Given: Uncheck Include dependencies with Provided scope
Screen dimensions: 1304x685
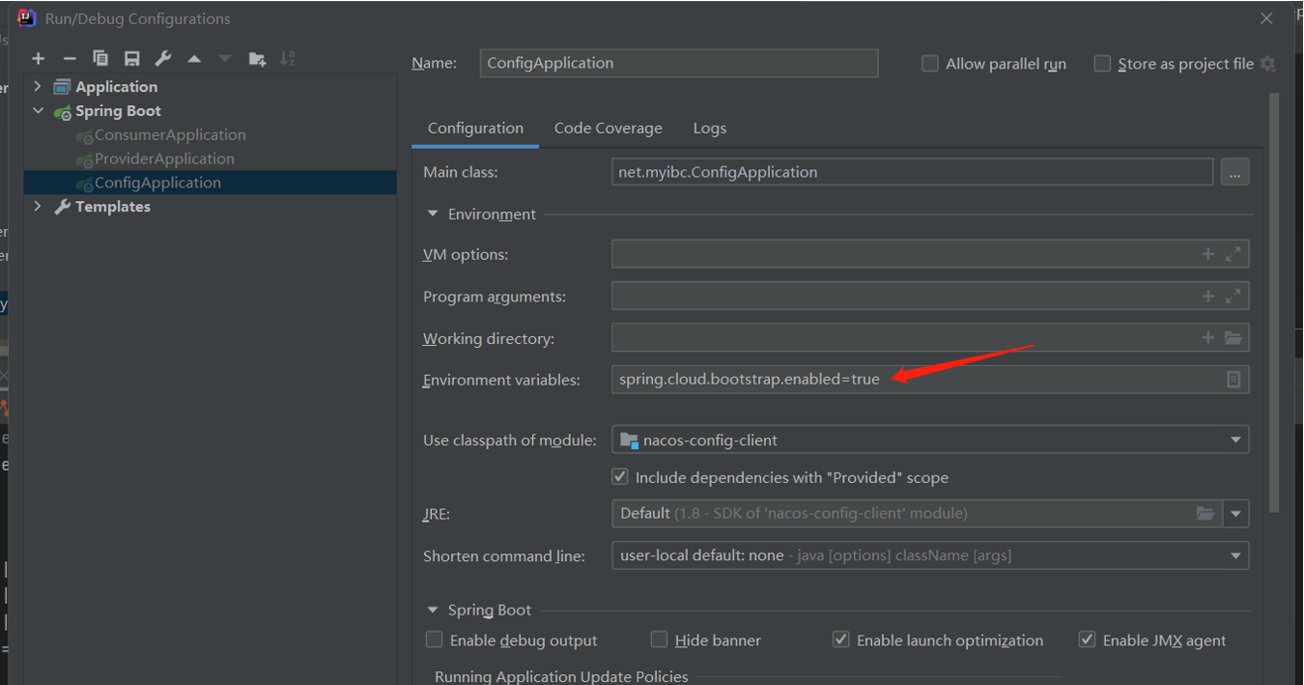Looking at the screenshot, I should tap(620, 477).
